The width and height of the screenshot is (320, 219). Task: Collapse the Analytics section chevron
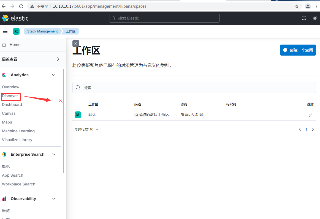coord(54,75)
